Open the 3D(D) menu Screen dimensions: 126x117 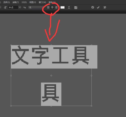click(24, 2)
